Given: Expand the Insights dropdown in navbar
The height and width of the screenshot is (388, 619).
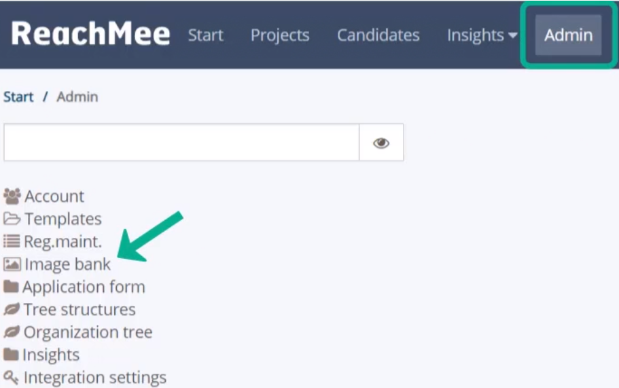Looking at the screenshot, I should pos(482,35).
